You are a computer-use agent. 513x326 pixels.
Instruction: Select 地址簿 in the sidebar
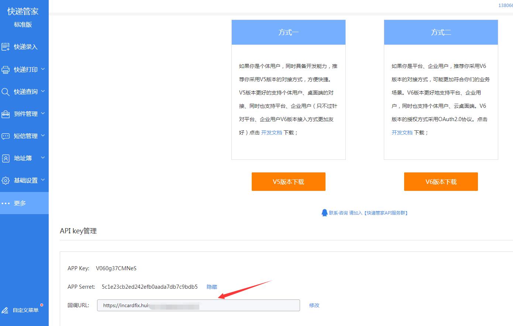23,158
